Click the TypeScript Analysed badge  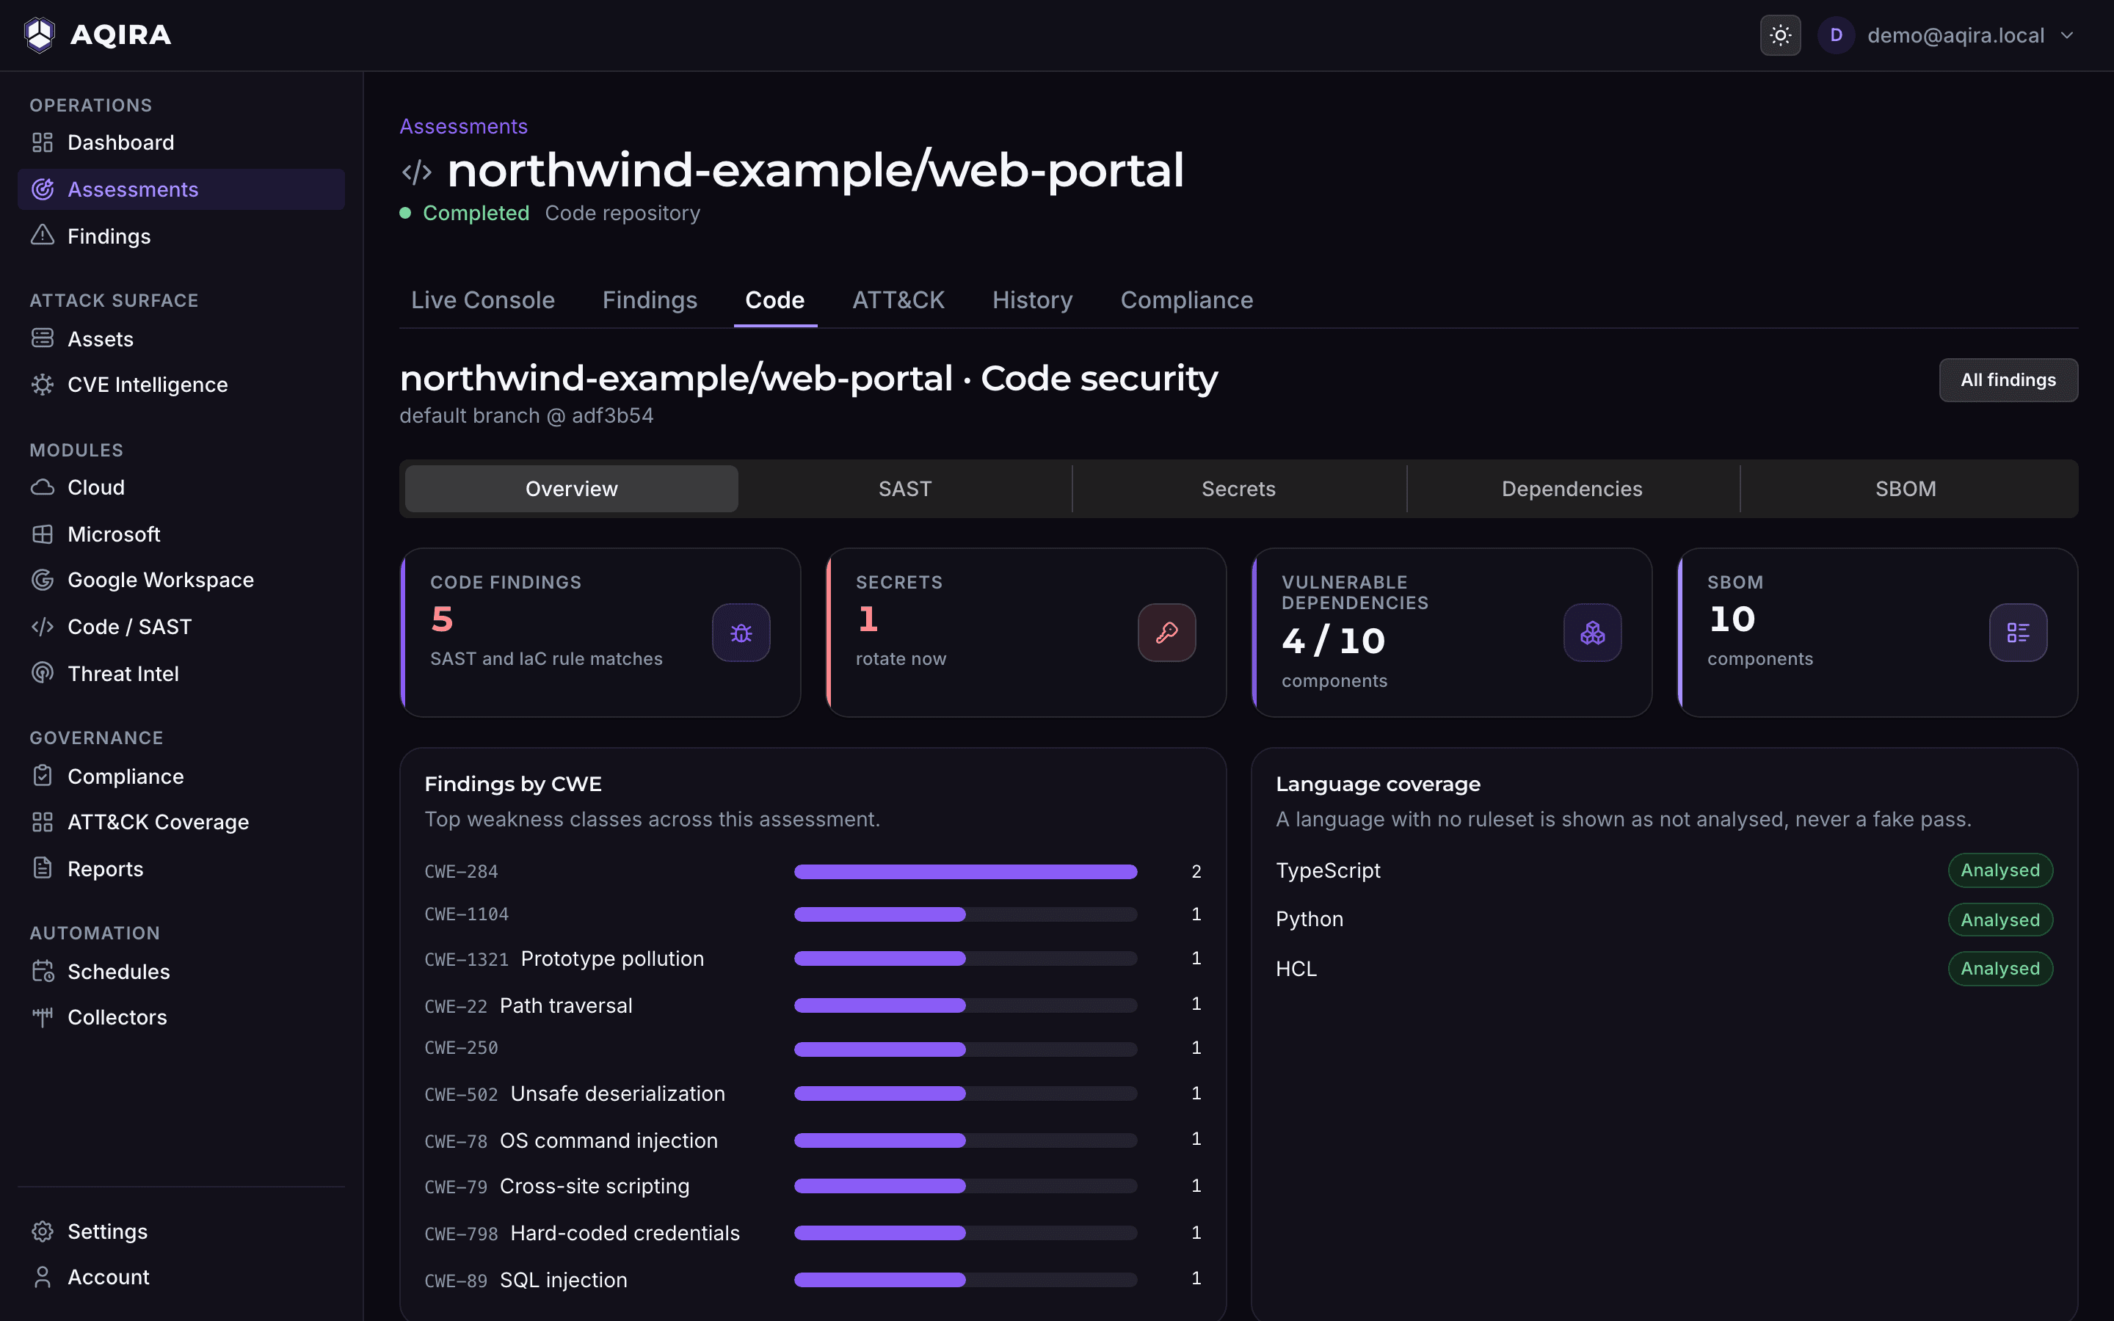click(1999, 870)
